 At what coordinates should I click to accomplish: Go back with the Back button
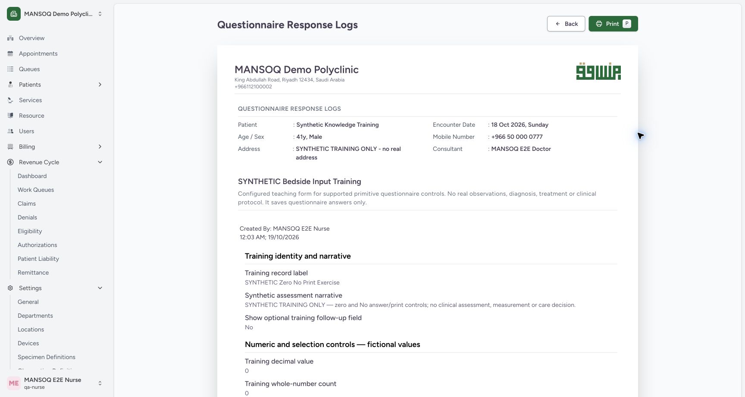[x=566, y=24]
